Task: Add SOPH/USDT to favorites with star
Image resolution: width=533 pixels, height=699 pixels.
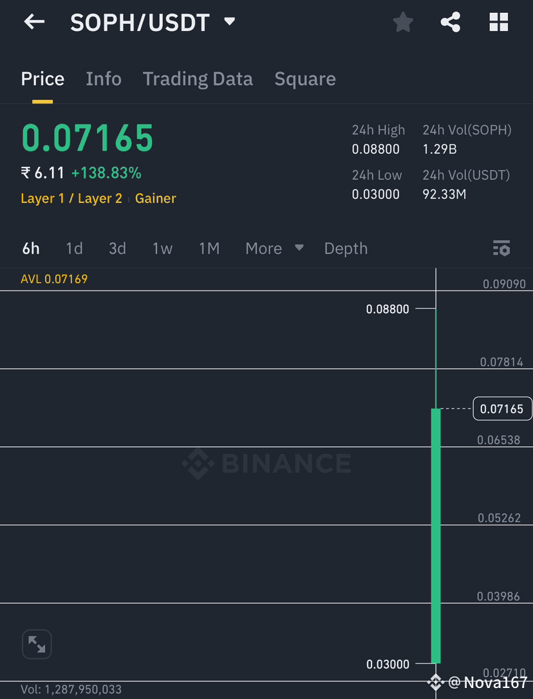Action: [403, 22]
